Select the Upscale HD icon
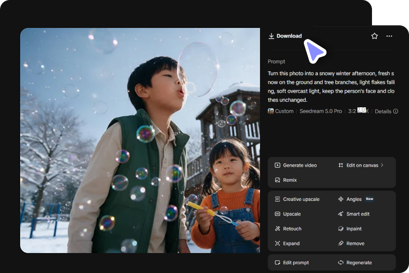The image size is (409, 273). click(277, 214)
